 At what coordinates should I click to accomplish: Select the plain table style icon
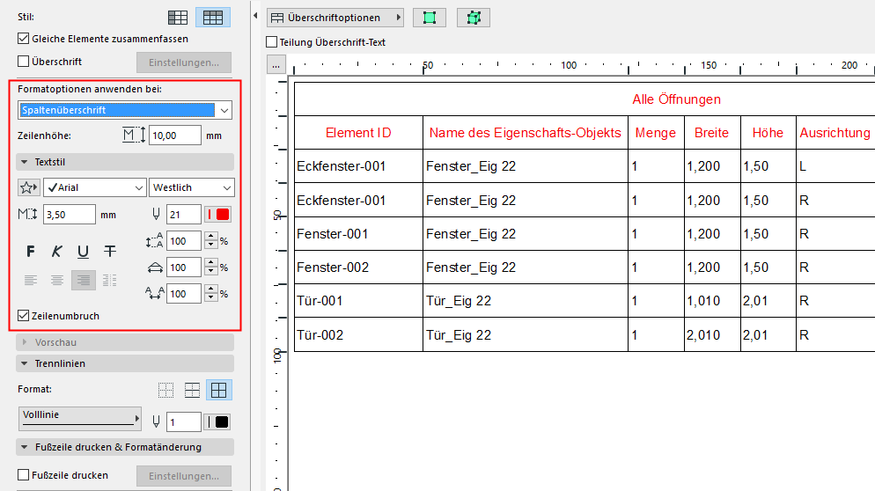[x=178, y=18]
